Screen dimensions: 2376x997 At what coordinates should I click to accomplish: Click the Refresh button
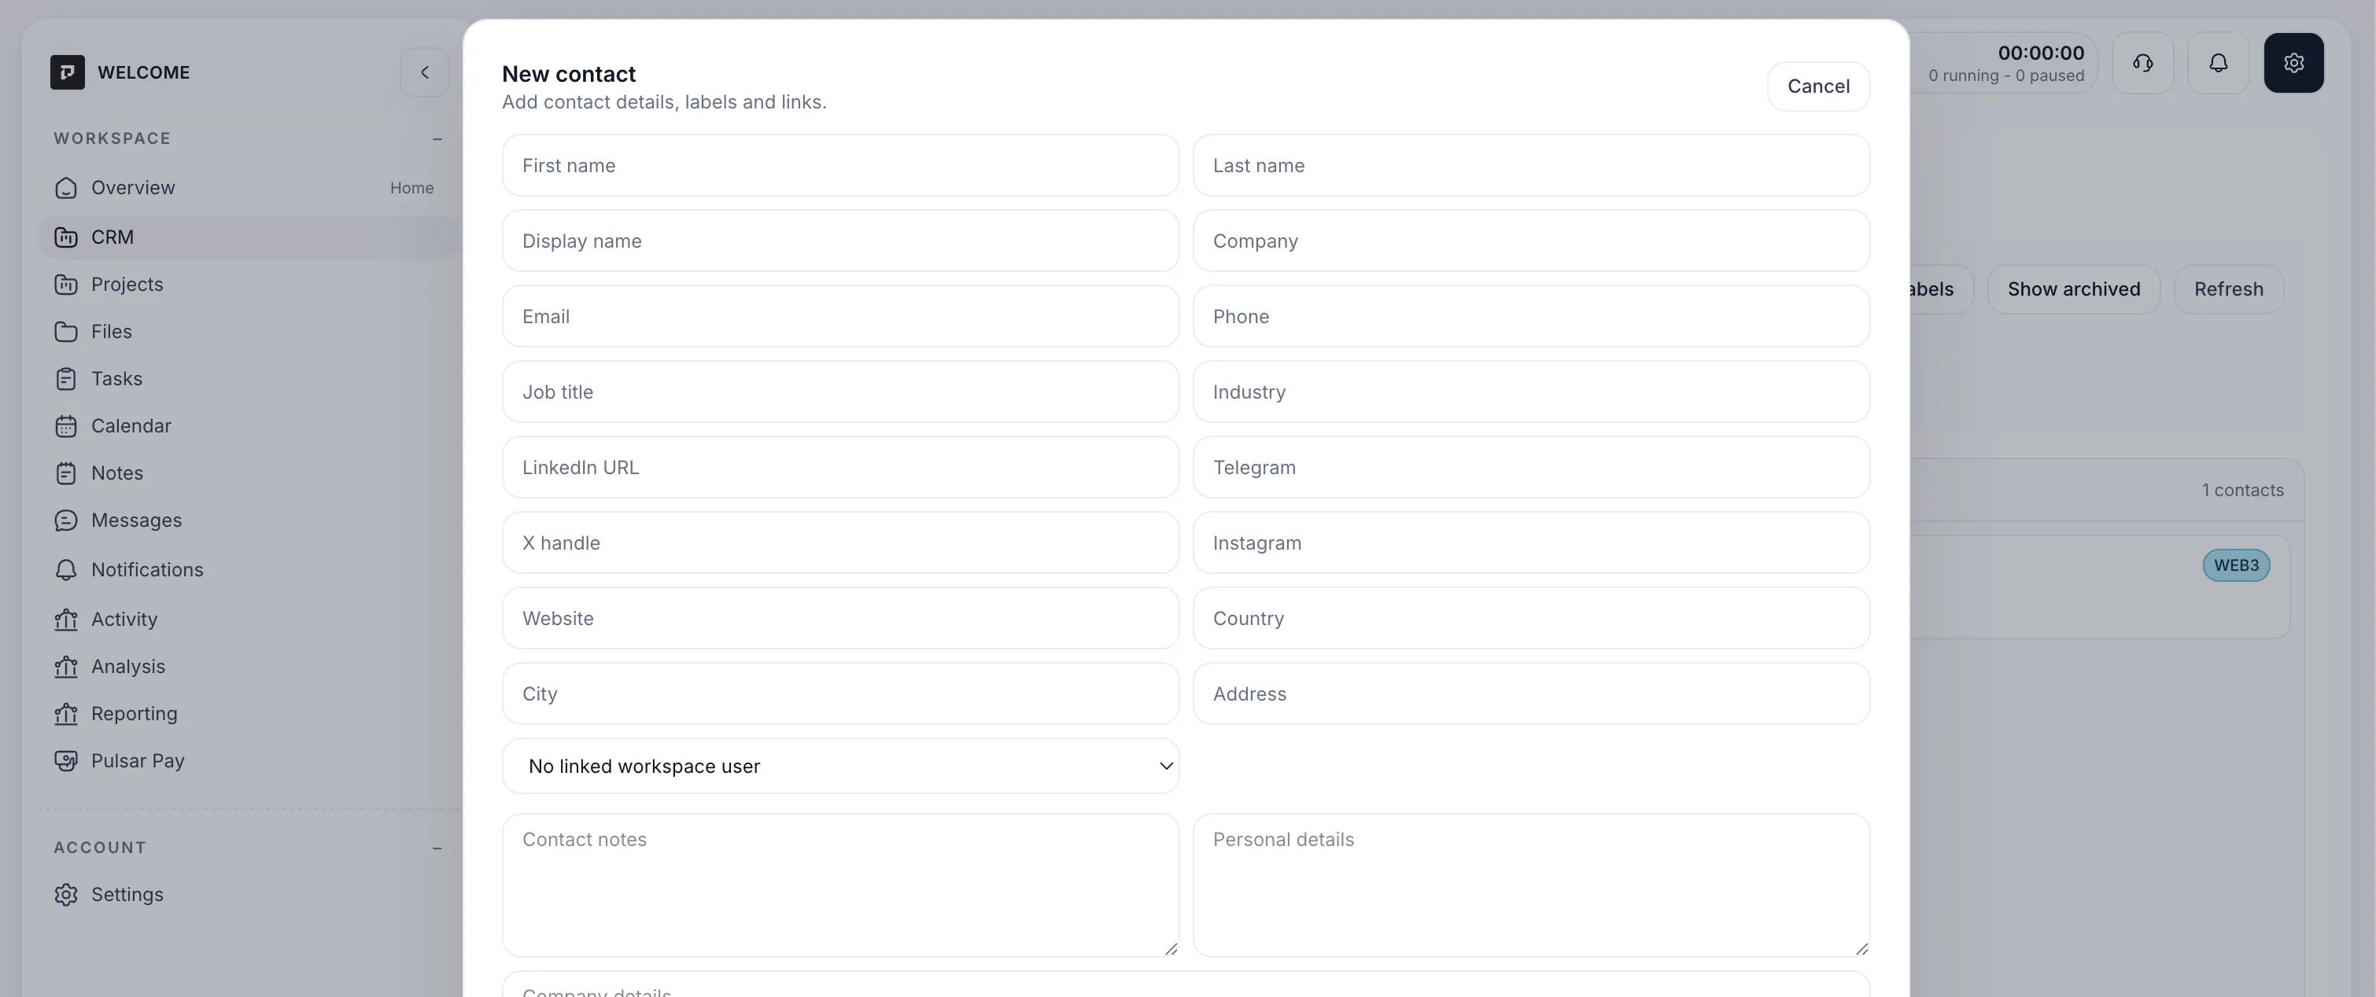point(2228,289)
